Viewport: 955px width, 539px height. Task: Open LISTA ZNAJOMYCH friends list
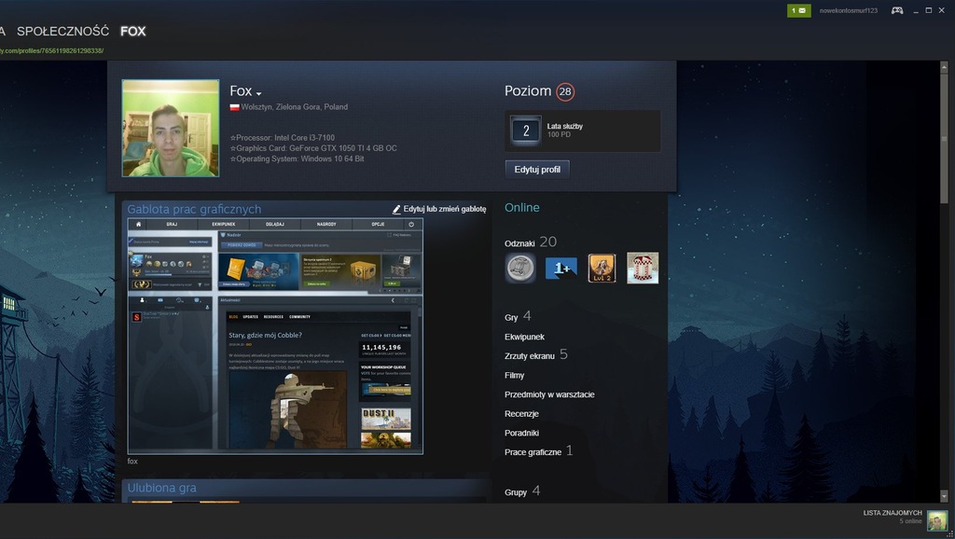(x=893, y=513)
